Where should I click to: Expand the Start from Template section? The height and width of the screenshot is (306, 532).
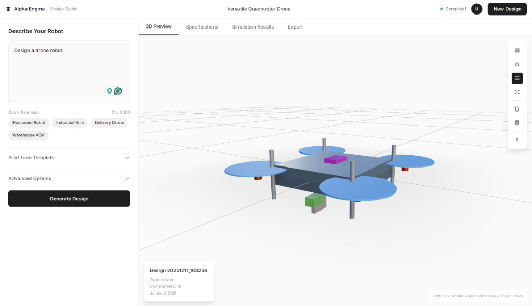(69, 158)
